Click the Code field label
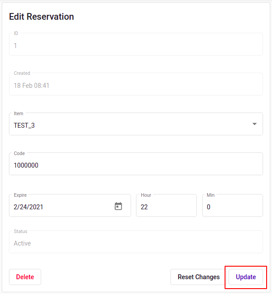This screenshot has height=294, width=272. coord(19,153)
